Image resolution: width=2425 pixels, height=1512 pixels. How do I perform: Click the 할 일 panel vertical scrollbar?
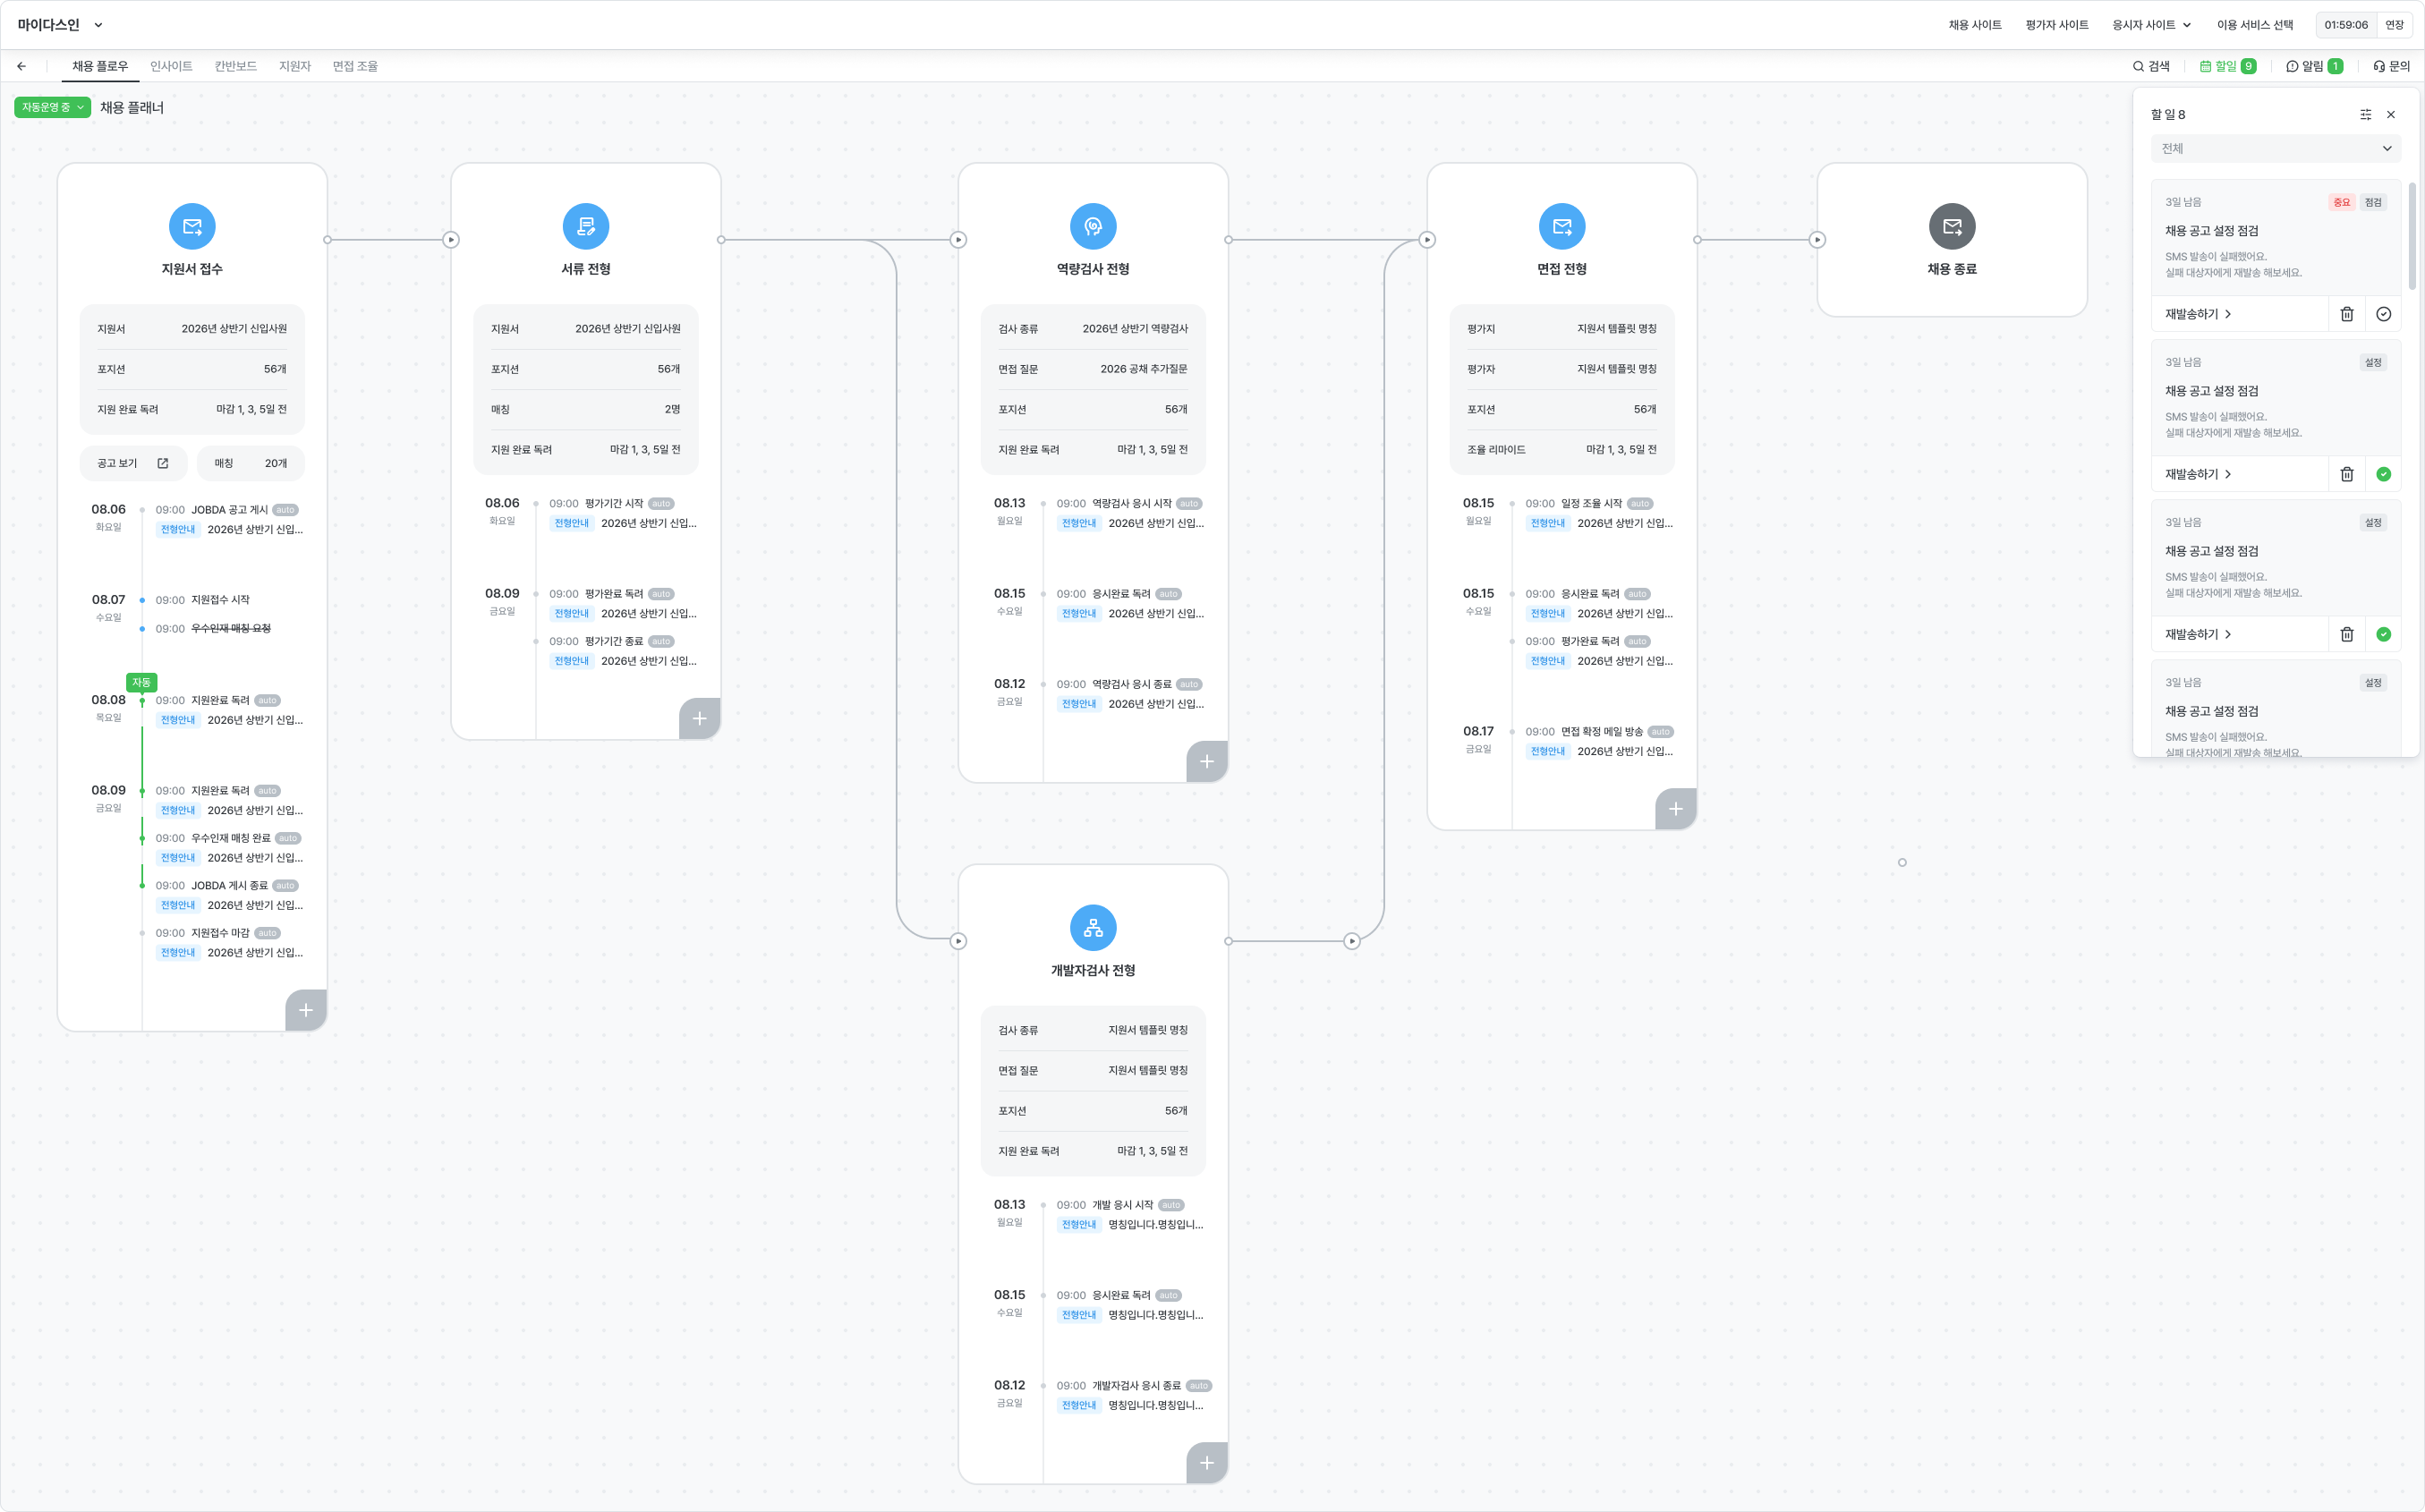click(2411, 235)
